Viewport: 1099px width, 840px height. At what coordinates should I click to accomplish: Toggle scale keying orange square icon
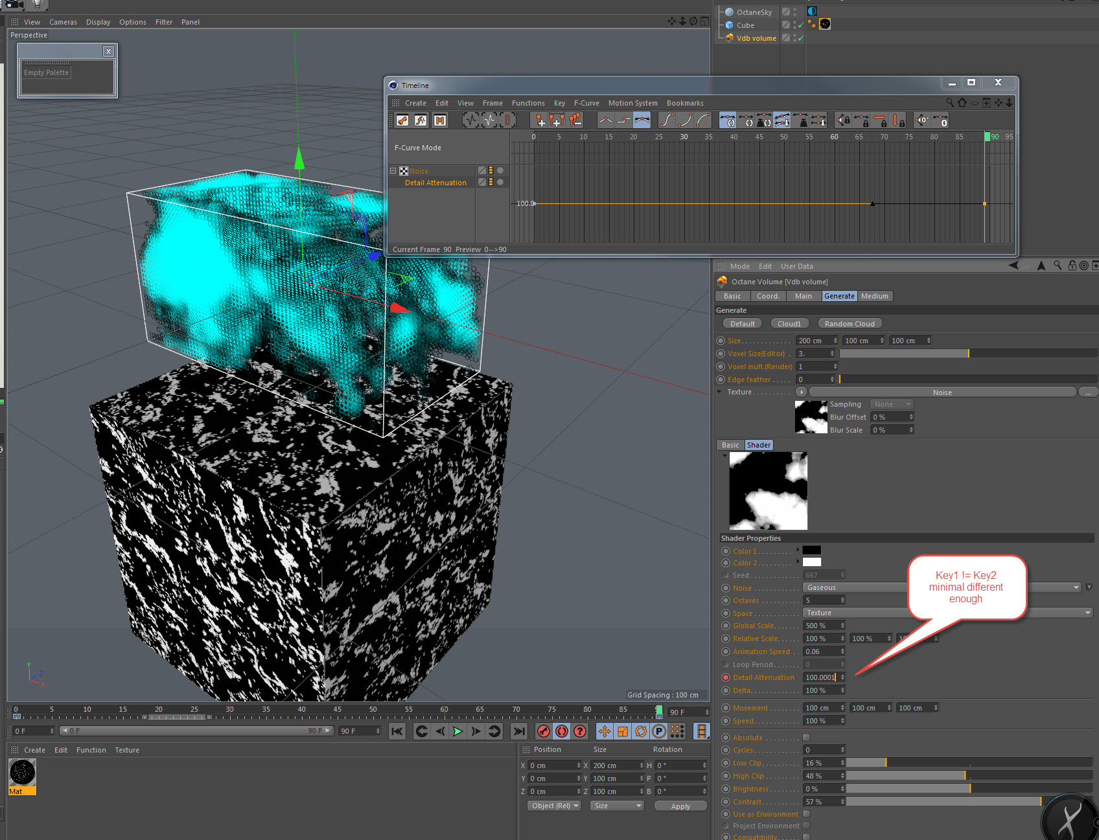tap(623, 731)
